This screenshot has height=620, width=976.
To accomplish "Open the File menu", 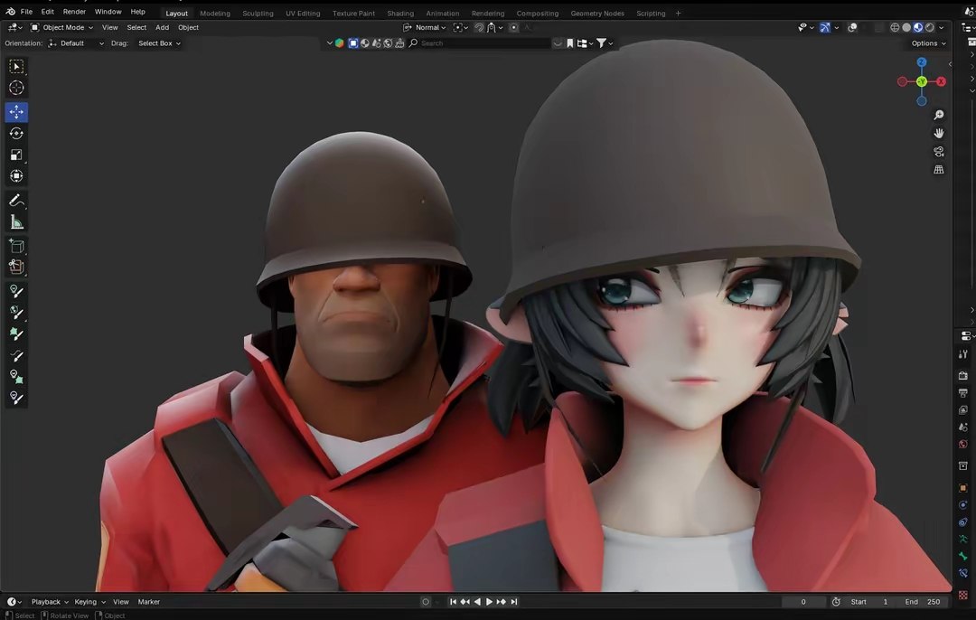I will (27, 12).
